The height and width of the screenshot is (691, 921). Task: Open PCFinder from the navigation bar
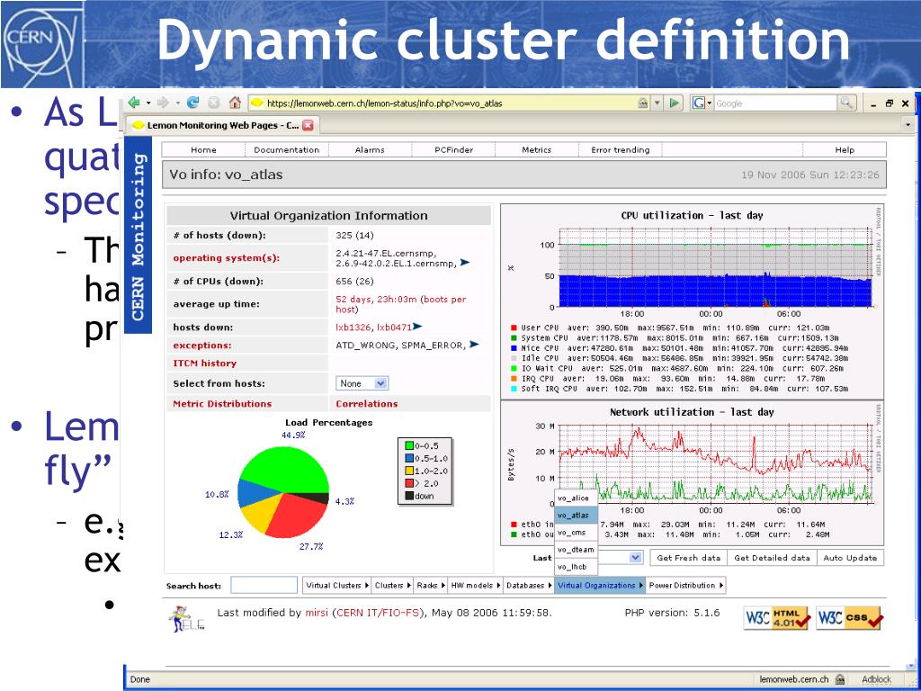pyautogui.click(x=453, y=150)
